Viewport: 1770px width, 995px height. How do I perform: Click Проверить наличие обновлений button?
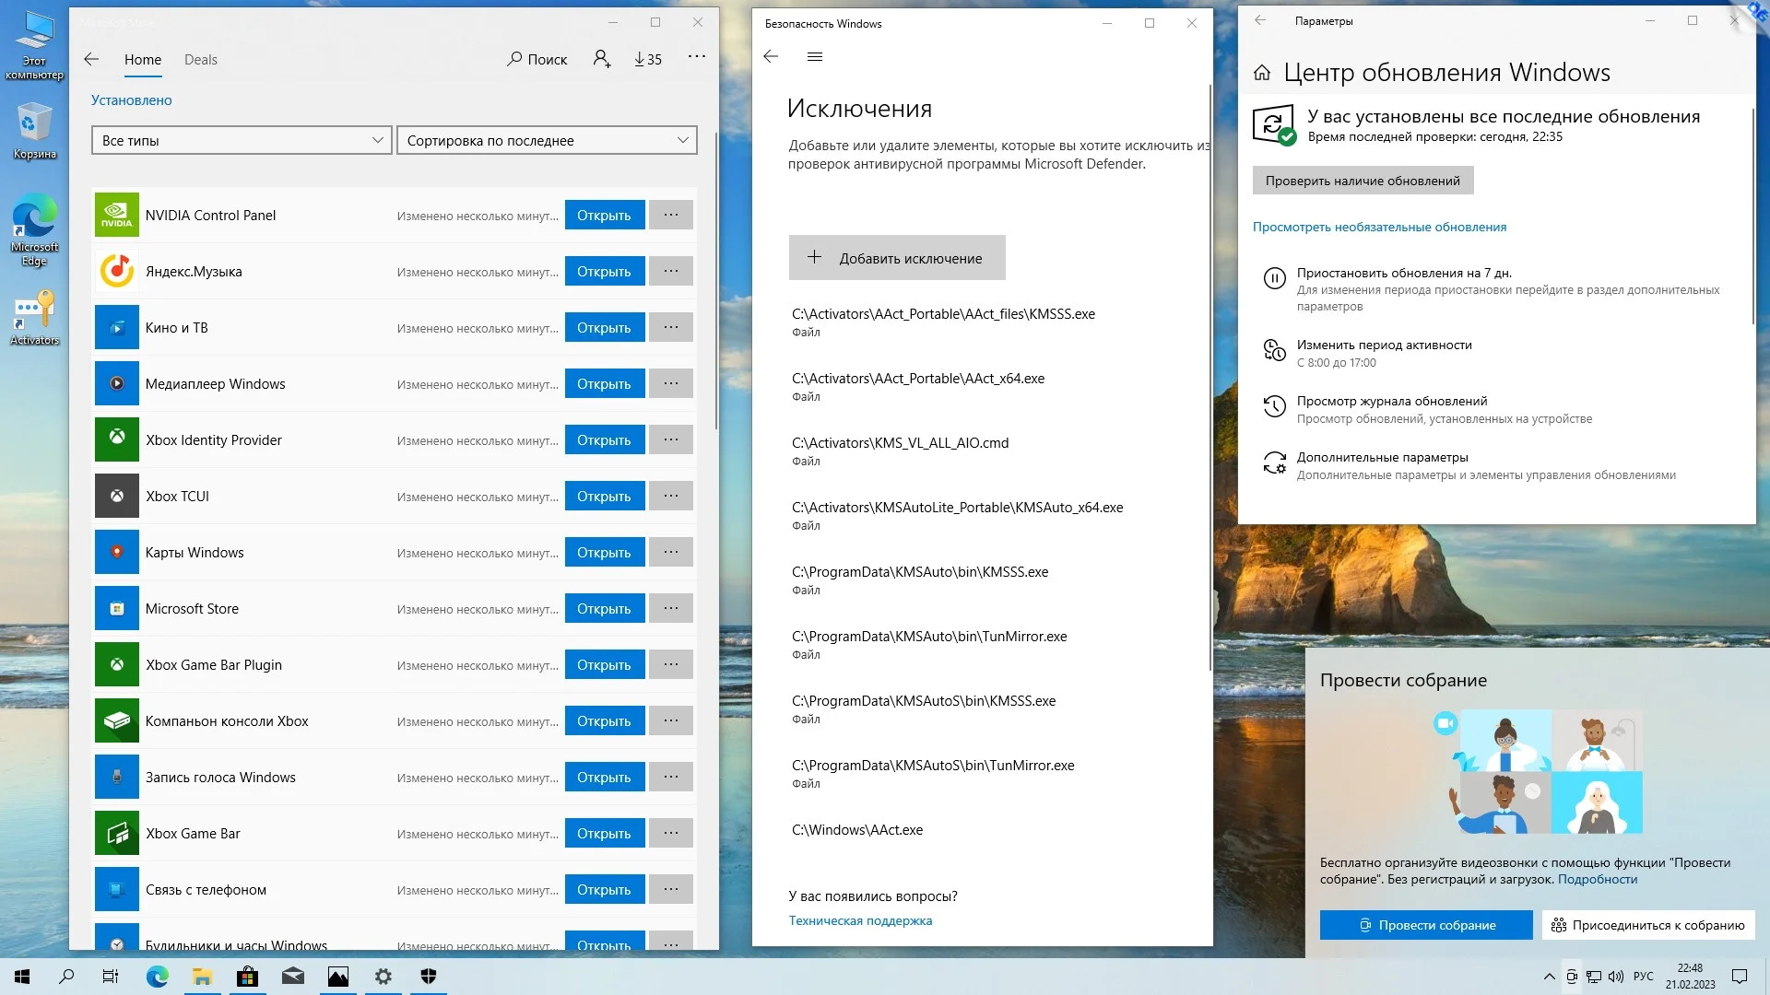point(1363,181)
